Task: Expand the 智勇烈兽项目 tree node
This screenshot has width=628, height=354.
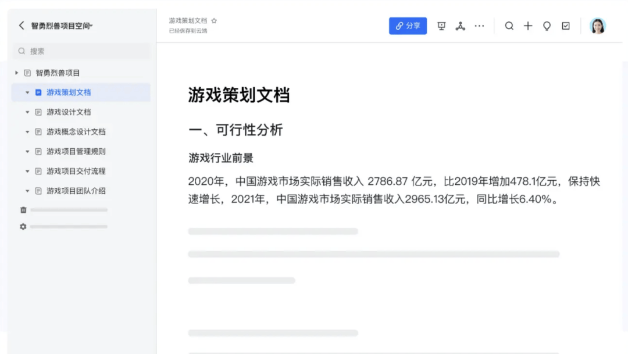Action: [x=17, y=73]
